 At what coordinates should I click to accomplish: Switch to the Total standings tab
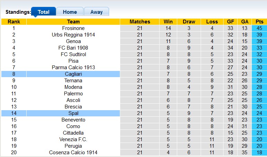click(x=44, y=12)
